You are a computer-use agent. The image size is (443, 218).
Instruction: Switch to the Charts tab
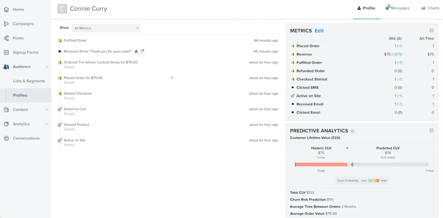coord(430,8)
